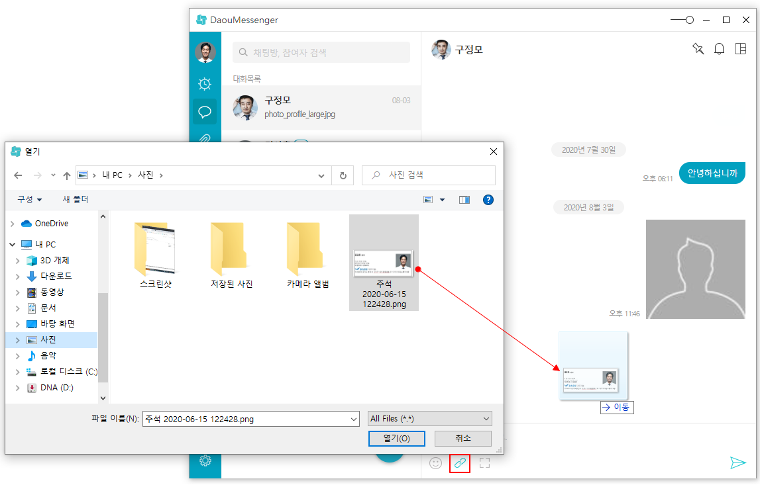Toggle chat notifications bell icon
The width and height of the screenshot is (760, 485).
pyautogui.click(x=719, y=49)
